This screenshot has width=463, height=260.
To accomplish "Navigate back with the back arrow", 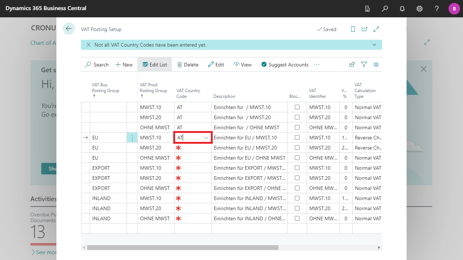I will (x=68, y=29).
